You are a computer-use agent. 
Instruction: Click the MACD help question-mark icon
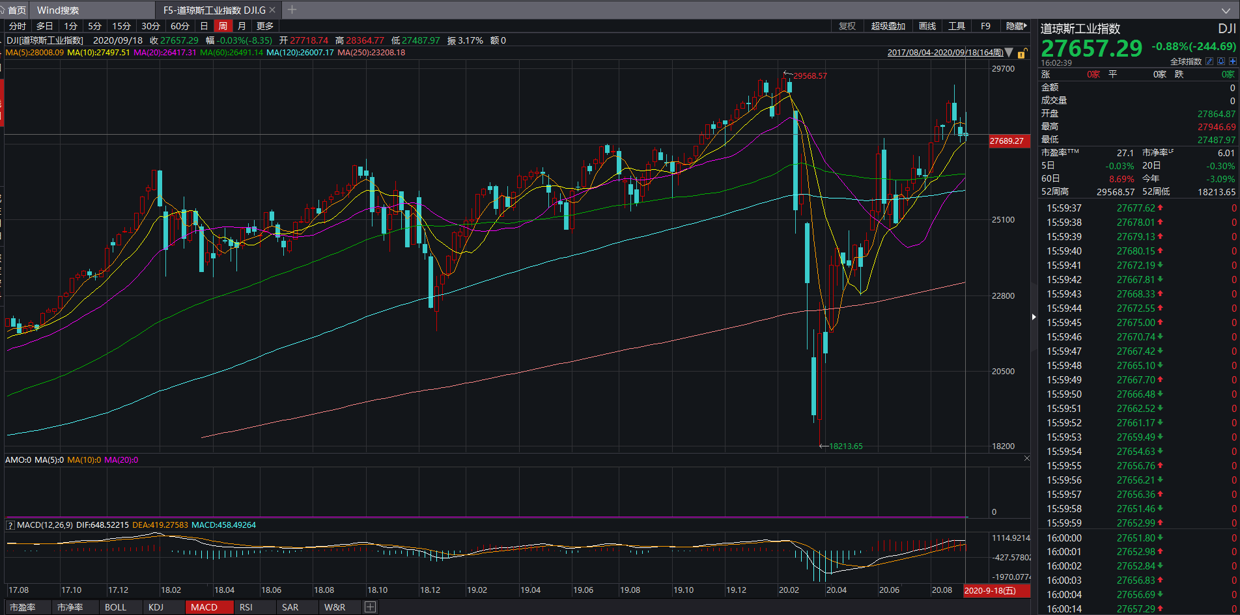click(x=10, y=525)
